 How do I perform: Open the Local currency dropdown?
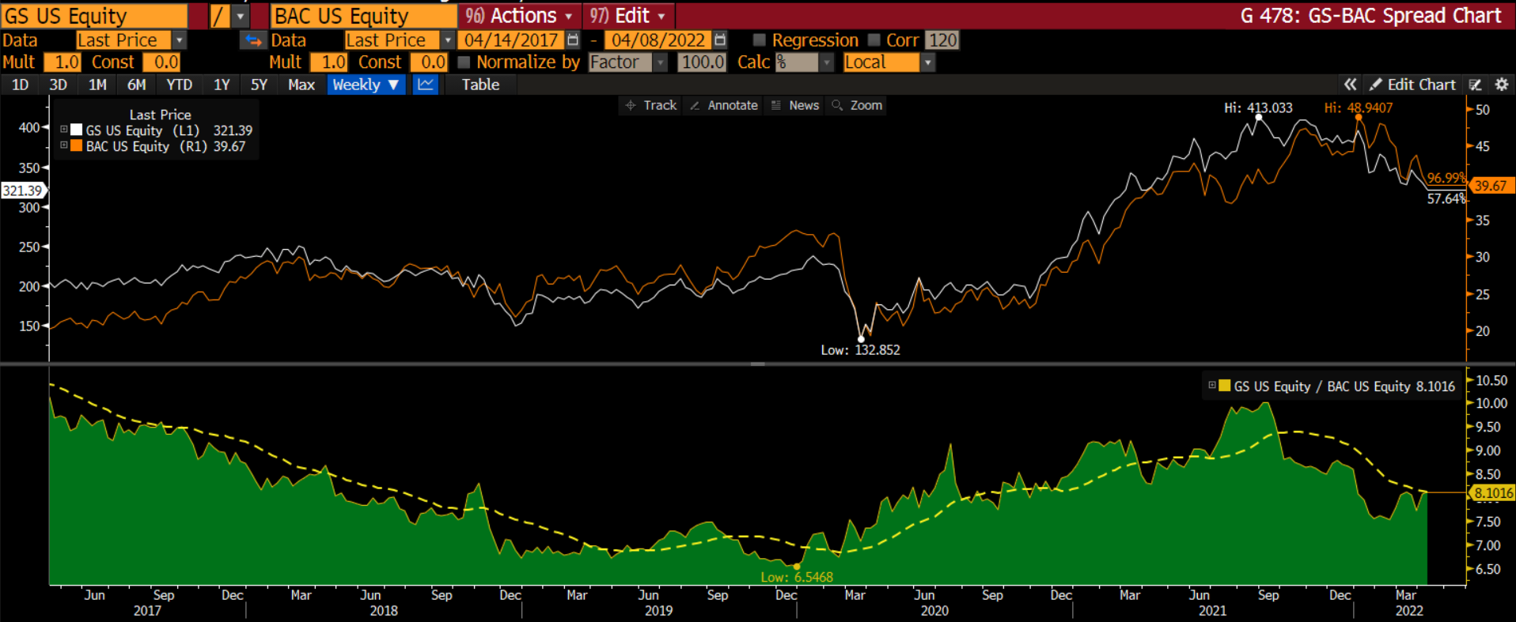click(x=928, y=62)
